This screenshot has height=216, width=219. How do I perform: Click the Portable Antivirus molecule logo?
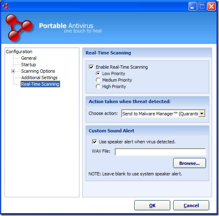click(19, 28)
